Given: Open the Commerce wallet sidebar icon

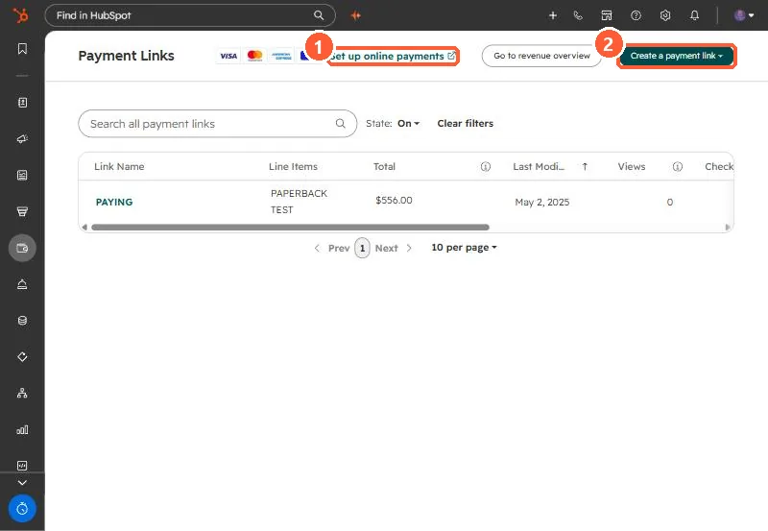Looking at the screenshot, I should click(22, 248).
